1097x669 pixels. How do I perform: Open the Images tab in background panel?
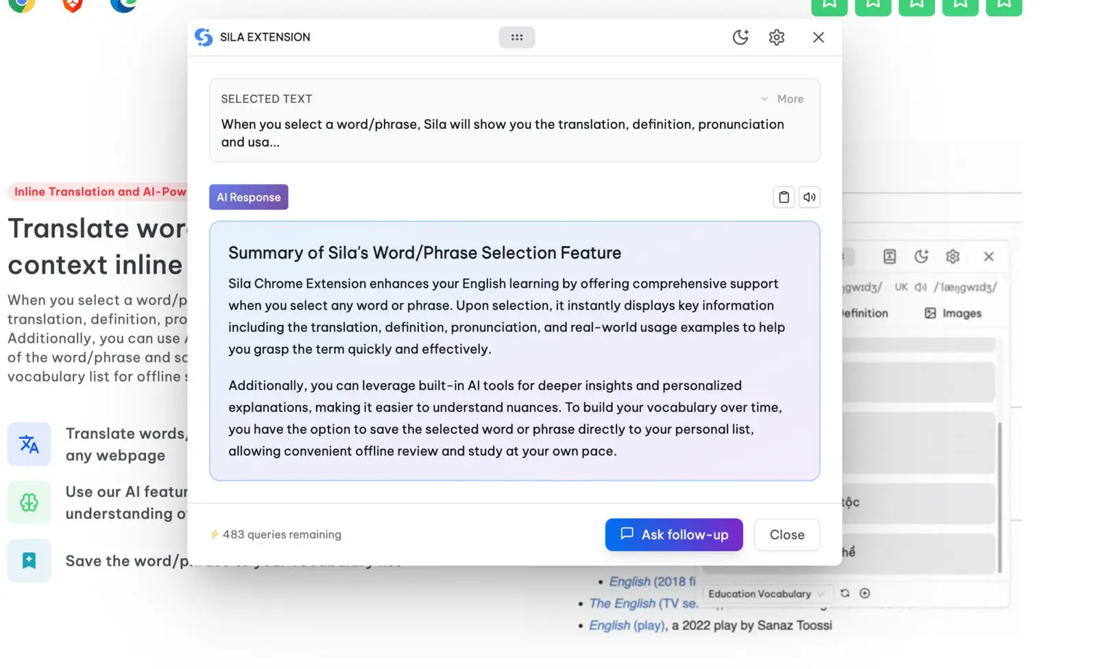[953, 313]
